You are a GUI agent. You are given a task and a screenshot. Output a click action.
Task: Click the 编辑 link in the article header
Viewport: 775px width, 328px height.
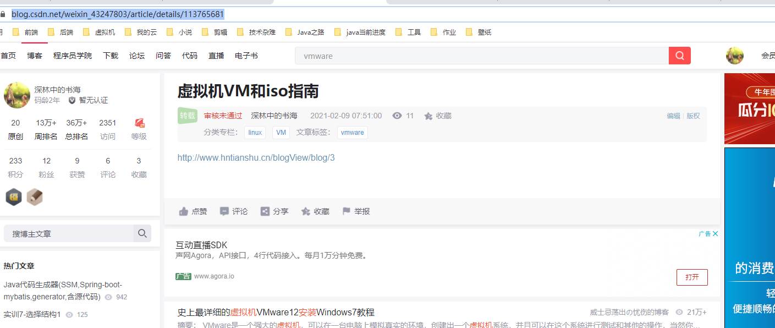(x=673, y=116)
